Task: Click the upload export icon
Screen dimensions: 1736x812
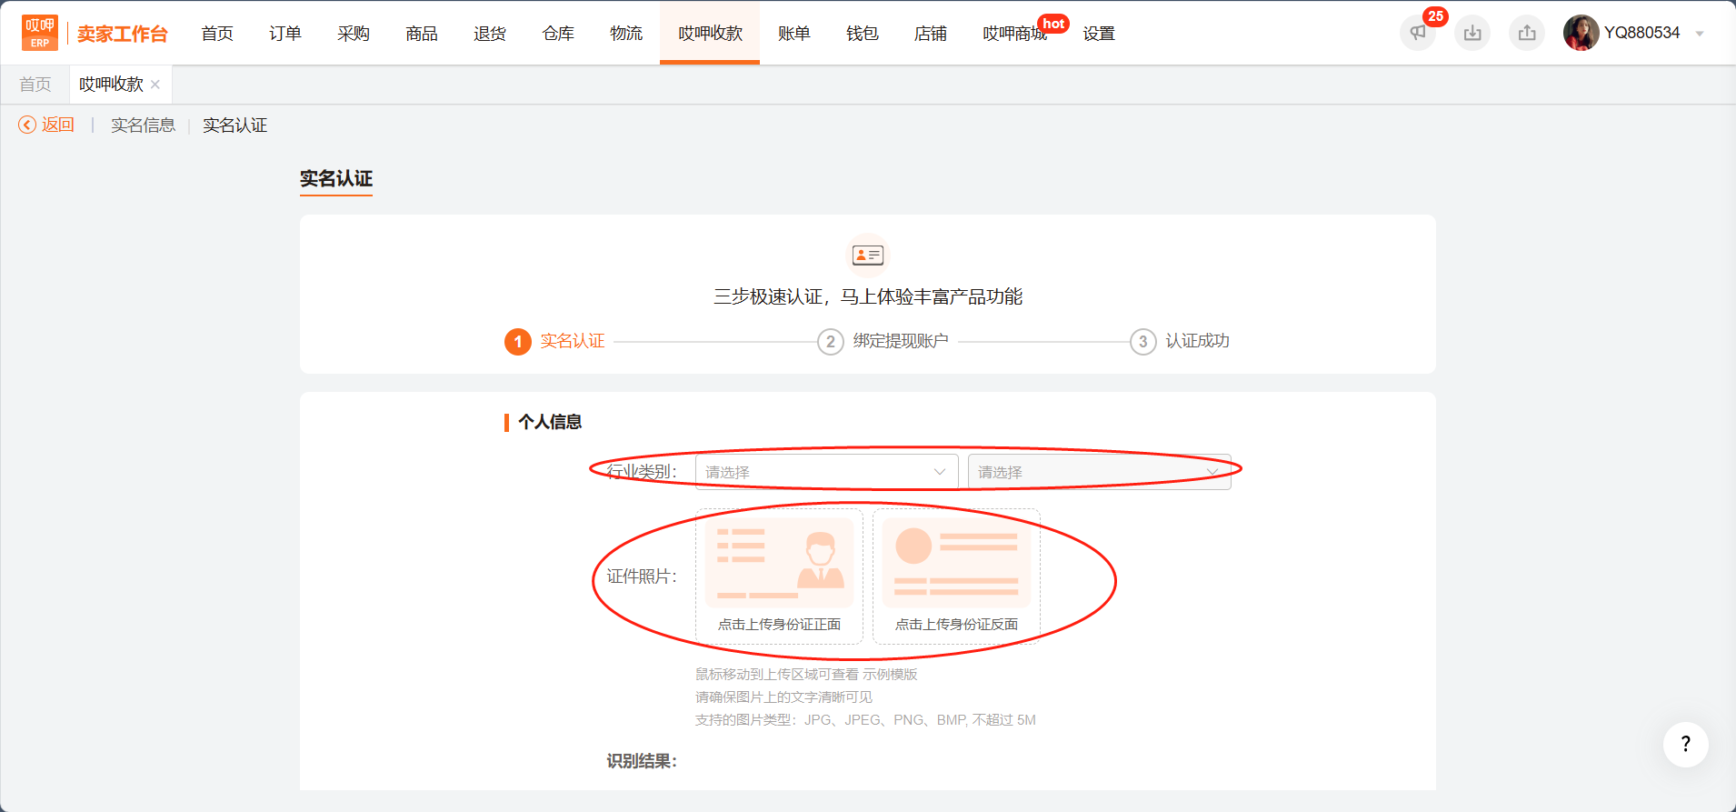Action: click(x=1527, y=33)
